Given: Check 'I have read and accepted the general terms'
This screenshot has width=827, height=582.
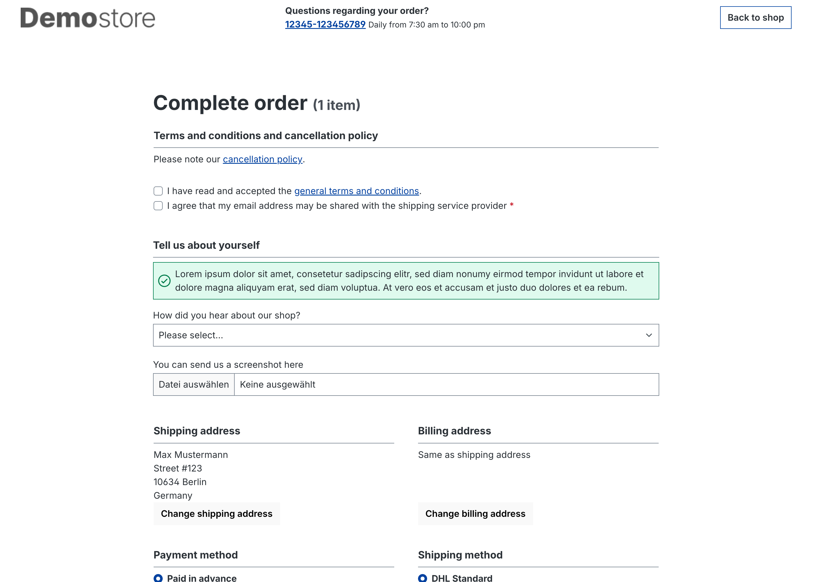Looking at the screenshot, I should 158,191.
